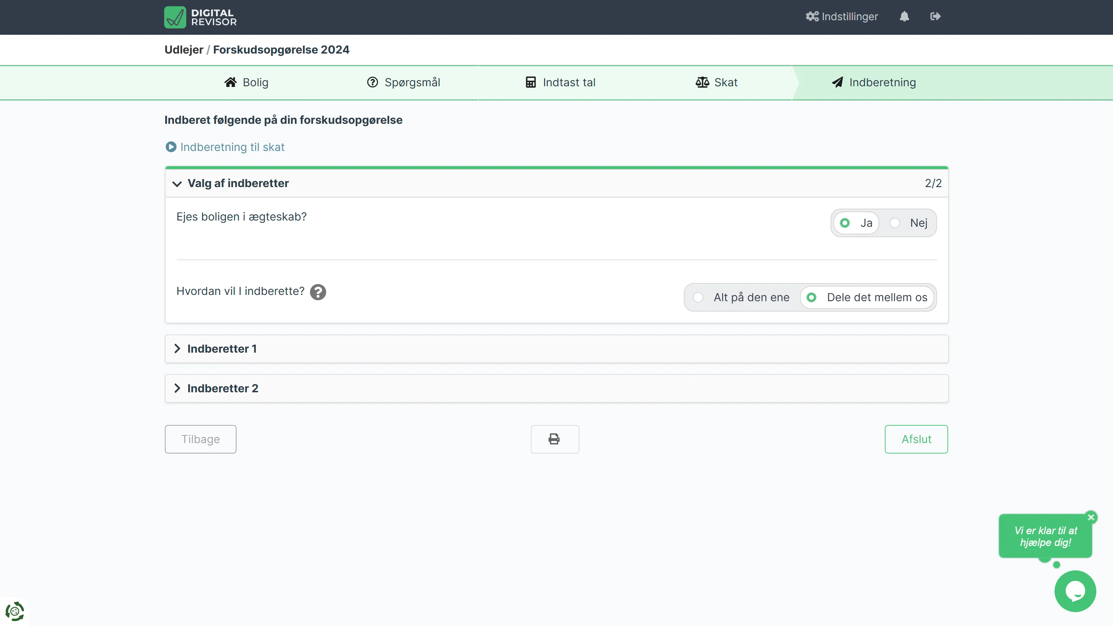Click the printer icon button
The width and height of the screenshot is (1113, 626).
(x=554, y=439)
